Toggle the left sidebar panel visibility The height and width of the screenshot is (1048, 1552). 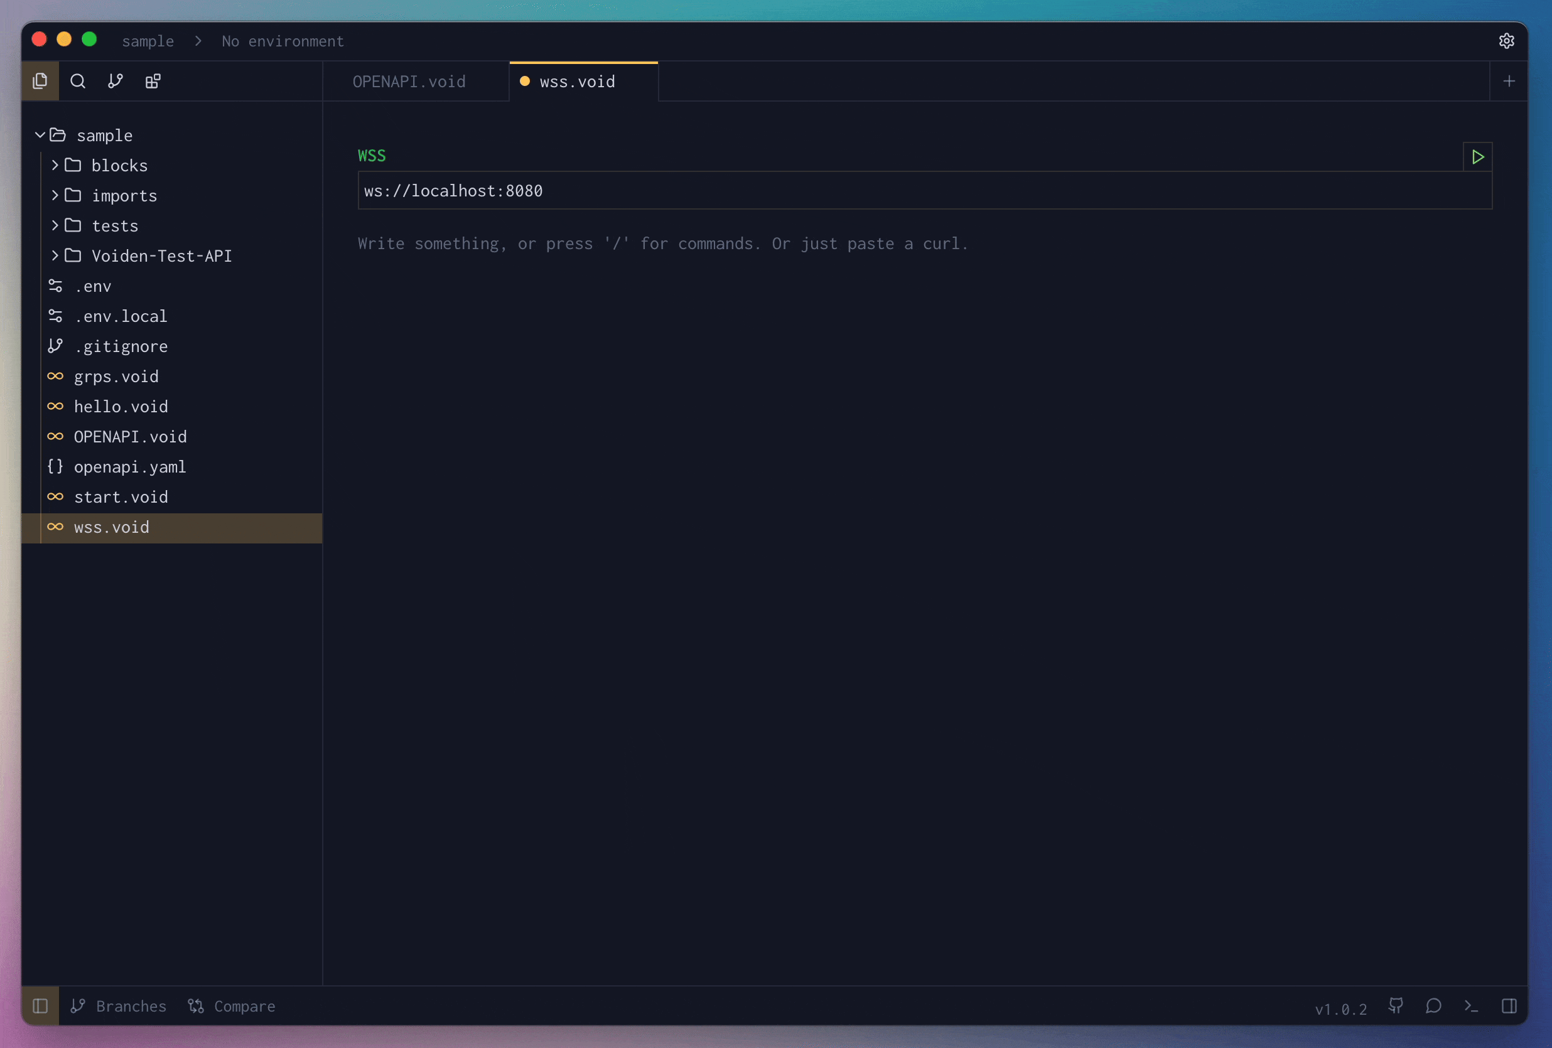40,1006
